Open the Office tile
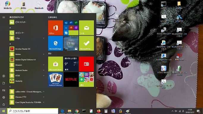The image size is (203, 114). pyautogui.click(x=56, y=28)
